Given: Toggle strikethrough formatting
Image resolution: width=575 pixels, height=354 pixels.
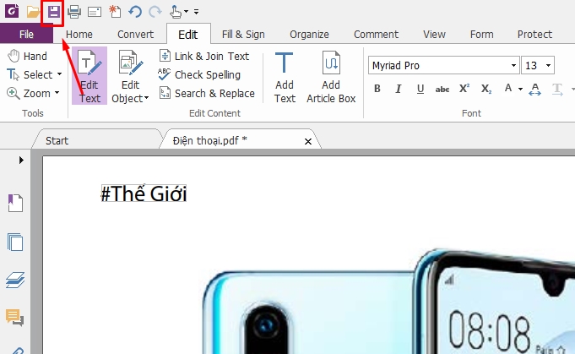Looking at the screenshot, I should tap(442, 89).
